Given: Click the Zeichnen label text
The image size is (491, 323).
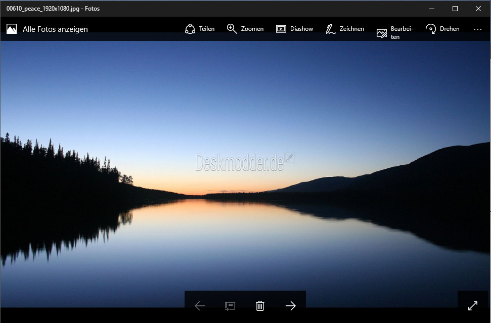Looking at the screenshot, I should point(351,29).
